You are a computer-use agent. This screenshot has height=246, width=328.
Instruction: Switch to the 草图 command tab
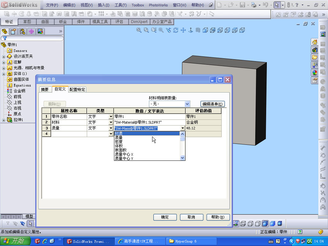pyautogui.click(x=27, y=21)
